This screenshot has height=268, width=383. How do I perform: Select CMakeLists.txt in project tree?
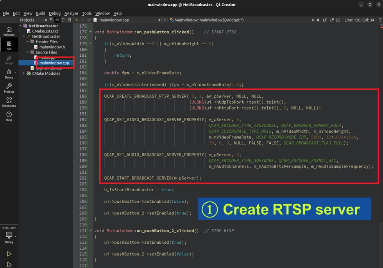[x=45, y=31]
